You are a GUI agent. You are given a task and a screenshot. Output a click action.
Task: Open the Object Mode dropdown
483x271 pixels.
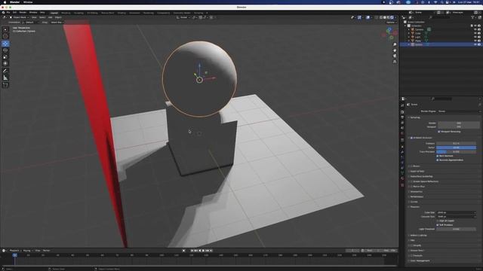(19, 17)
